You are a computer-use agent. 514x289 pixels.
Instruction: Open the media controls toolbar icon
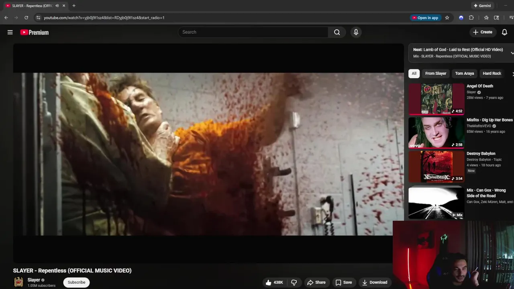[x=511, y=18]
